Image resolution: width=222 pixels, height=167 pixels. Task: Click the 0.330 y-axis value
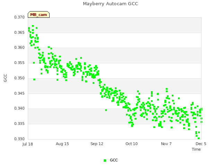click(19, 139)
